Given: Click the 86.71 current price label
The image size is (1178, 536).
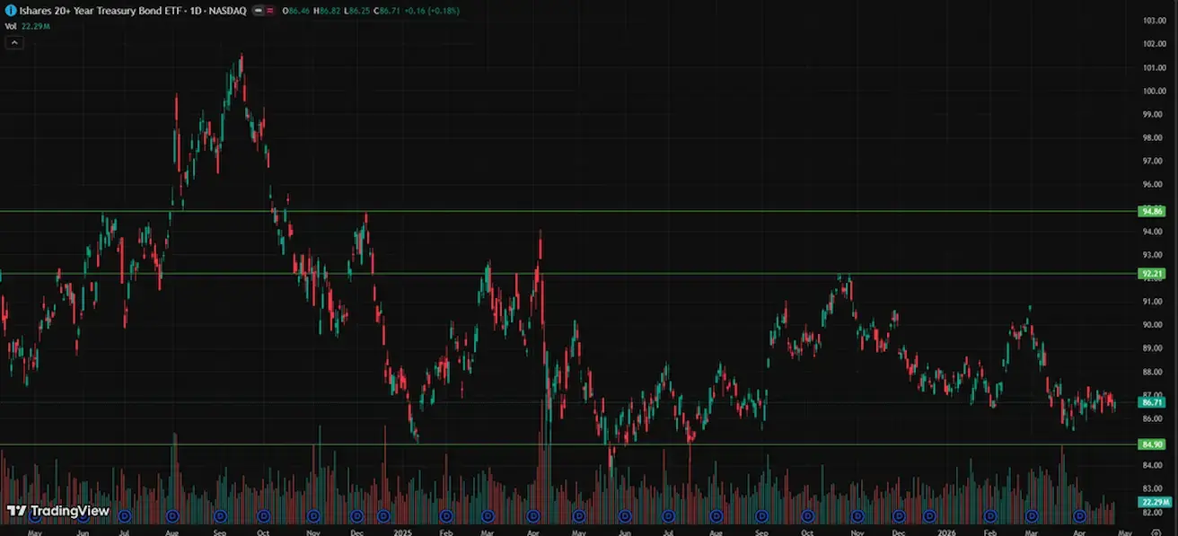Looking at the screenshot, I should [1151, 402].
